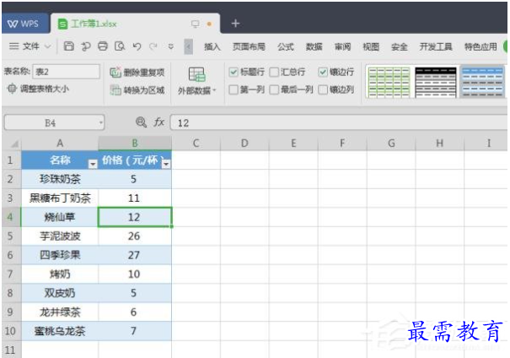
Task: Select column D header
Action: pyautogui.click(x=244, y=144)
